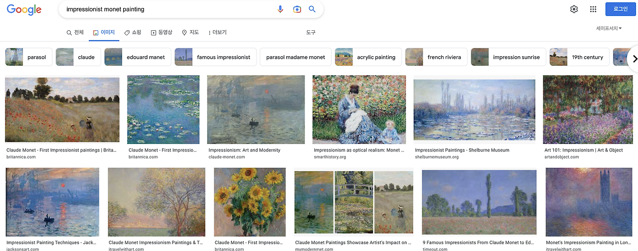Screen dimensions: 638x251
Task: Open the 세이프서치 dropdown
Action: point(609,28)
